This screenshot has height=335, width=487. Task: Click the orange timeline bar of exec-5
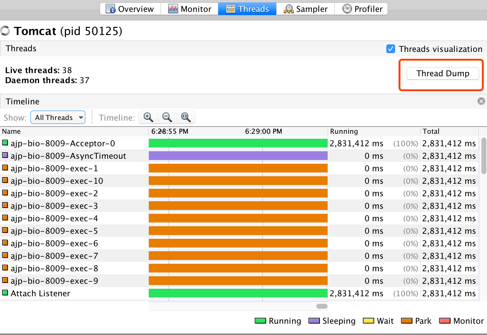click(x=238, y=231)
